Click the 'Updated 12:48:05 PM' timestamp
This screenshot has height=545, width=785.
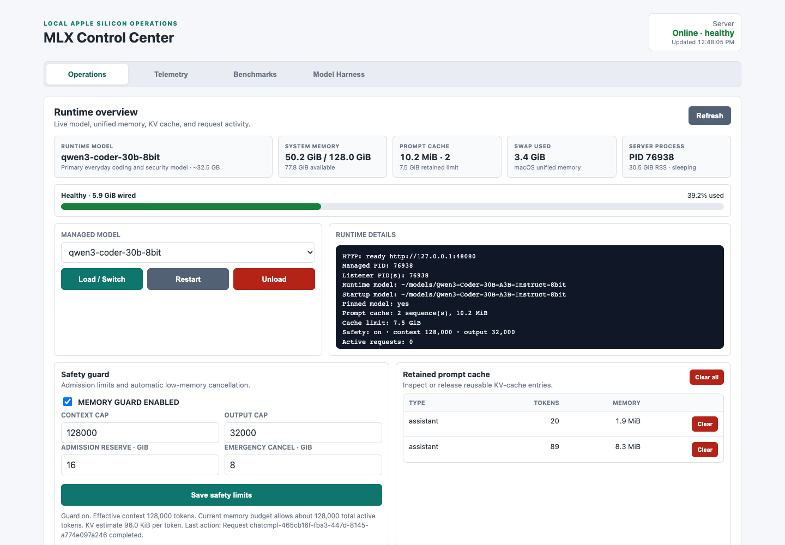[703, 42]
